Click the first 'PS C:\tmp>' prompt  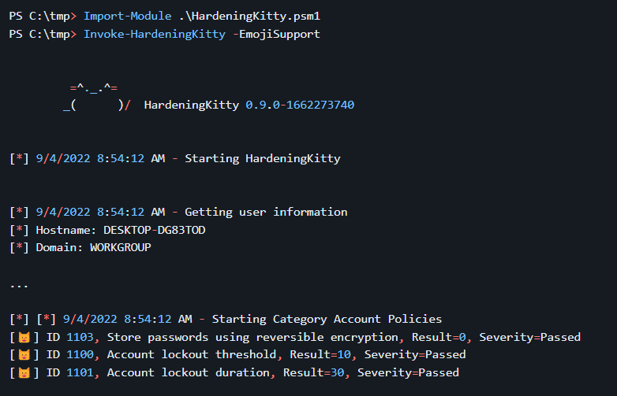pyautogui.click(x=43, y=16)
